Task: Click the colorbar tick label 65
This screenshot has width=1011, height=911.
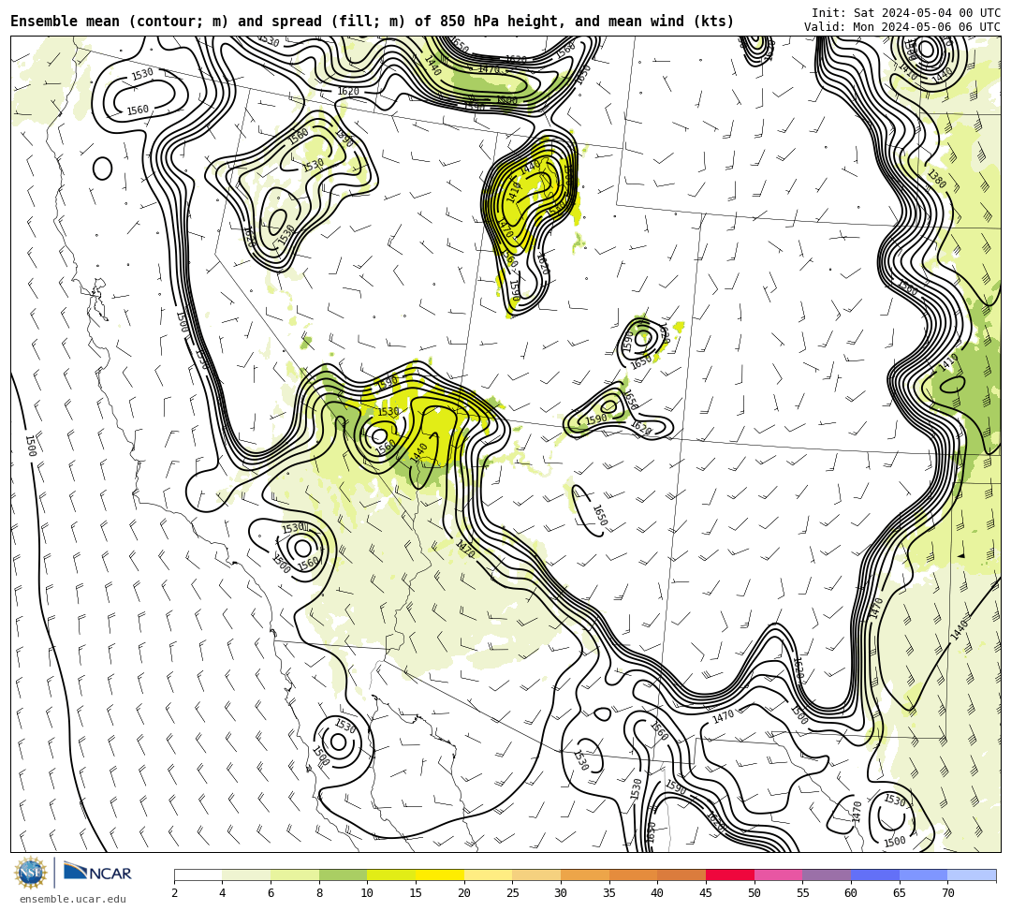Action: pyautogui.click(x=900, y=893)
